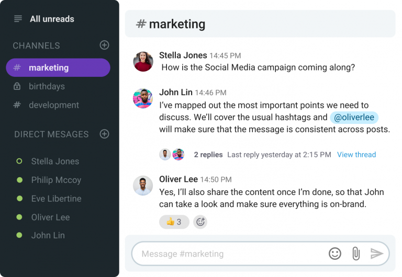
Task: Open the emoji picker in message box
Action: [335, 253]
